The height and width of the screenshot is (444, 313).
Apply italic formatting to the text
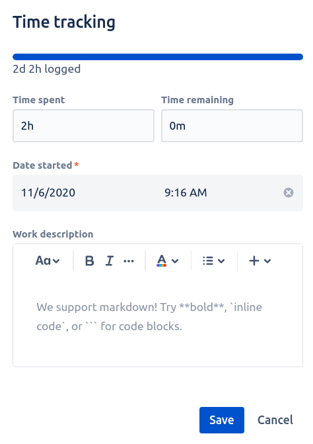point(110,261)
